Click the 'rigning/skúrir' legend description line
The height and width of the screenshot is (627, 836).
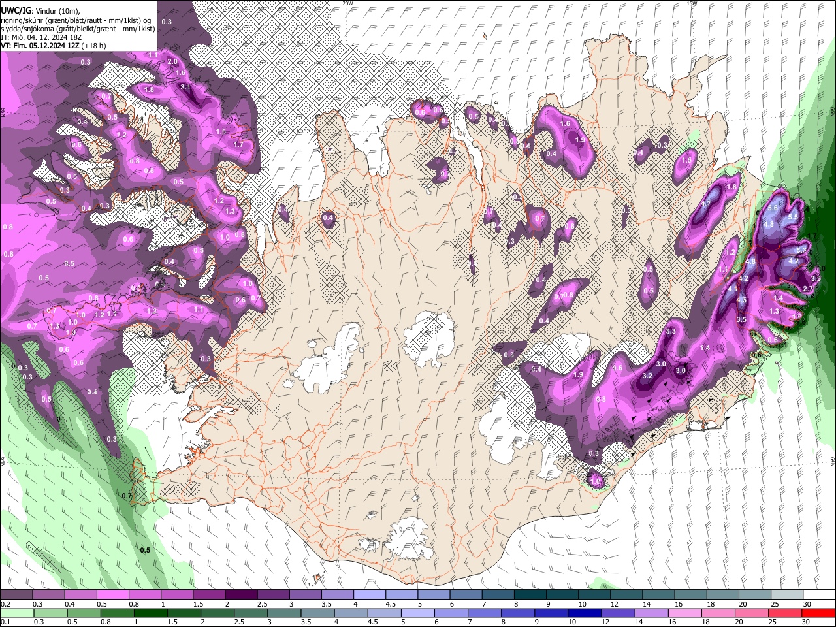coord(76,20)
